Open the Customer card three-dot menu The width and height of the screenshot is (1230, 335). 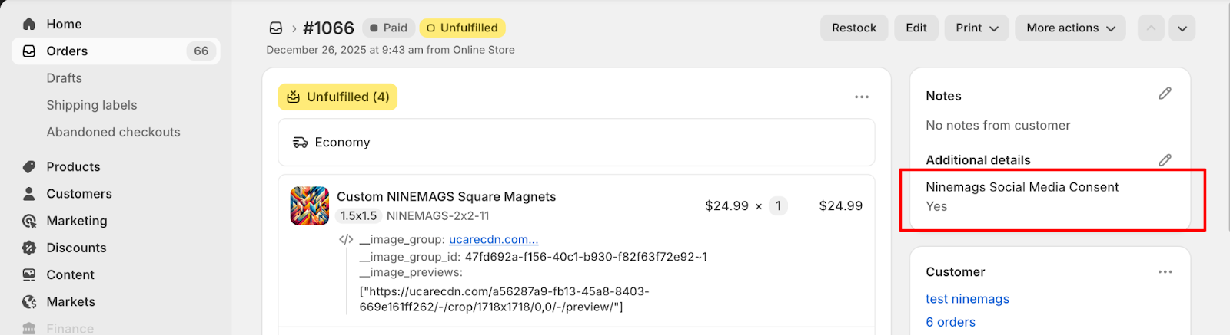(x=1165, y=272)
